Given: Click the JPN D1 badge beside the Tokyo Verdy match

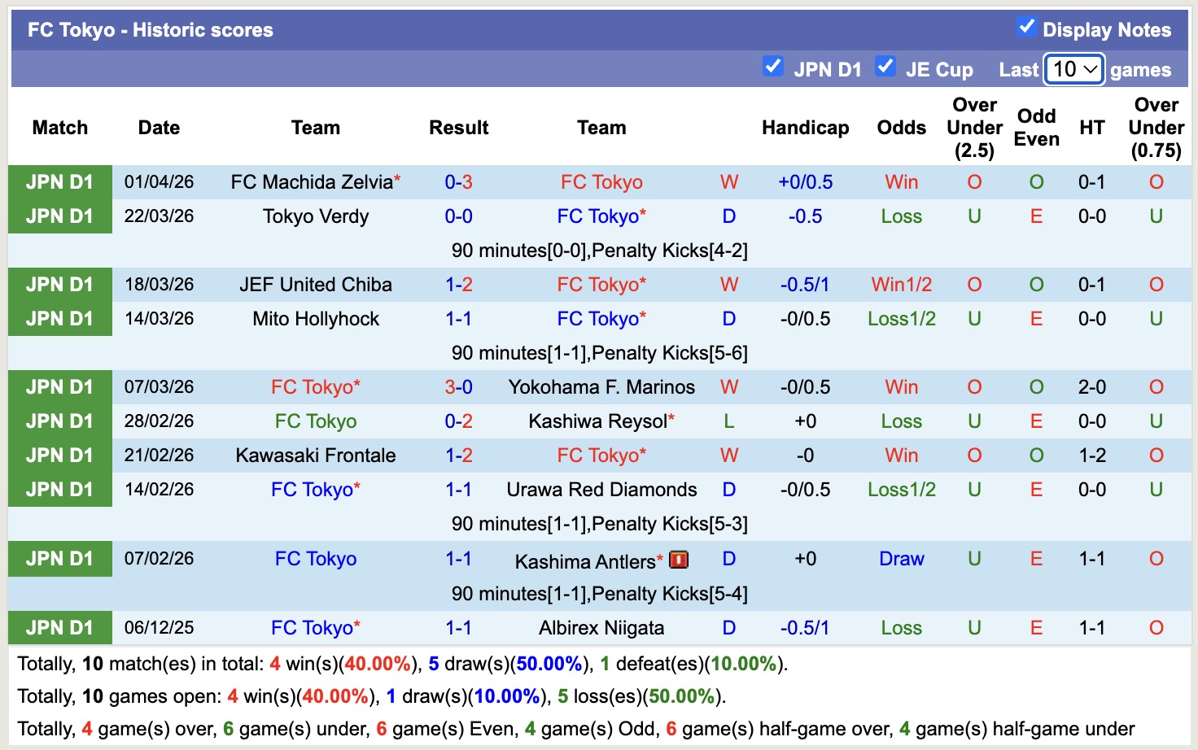Looking at the screenshot, I should click(59, 216).
